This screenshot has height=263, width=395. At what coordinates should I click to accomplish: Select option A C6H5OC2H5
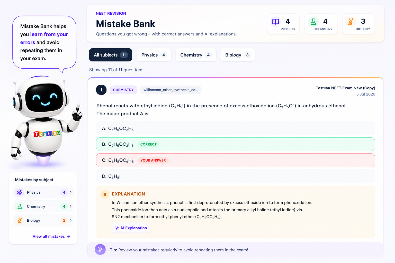click(236, 128)
